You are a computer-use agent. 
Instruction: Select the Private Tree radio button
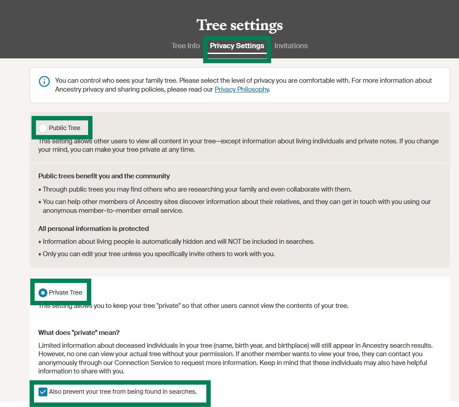[x=43, y=292]
